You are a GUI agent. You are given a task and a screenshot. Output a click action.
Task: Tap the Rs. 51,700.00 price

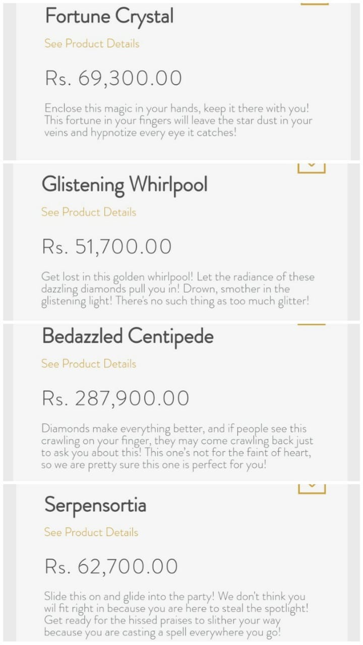[107, 247]
